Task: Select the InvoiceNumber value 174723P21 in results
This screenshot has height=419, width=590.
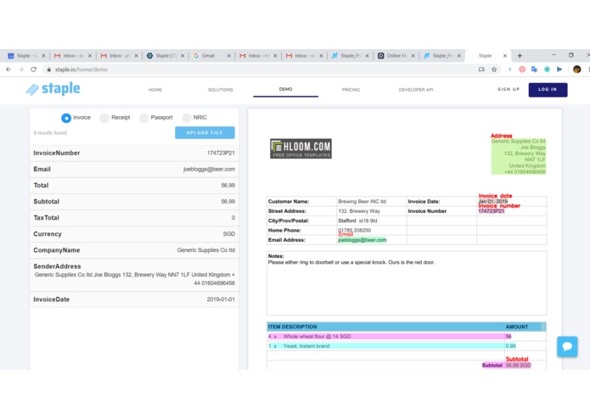Action: click(x=221, y=153)
